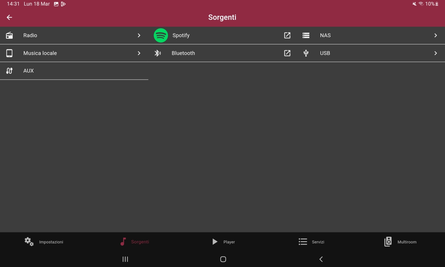Tap the Bluetooth symbol icon

click(158, 53)
